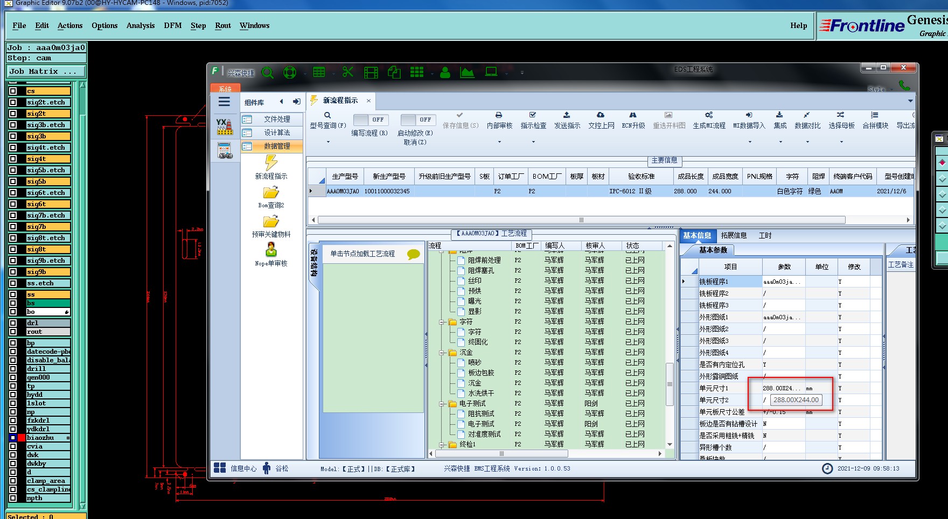The image size is (948, 519).
Task: Toggle visibility checkbox for ss layer
Action: (x=13, y=294)
